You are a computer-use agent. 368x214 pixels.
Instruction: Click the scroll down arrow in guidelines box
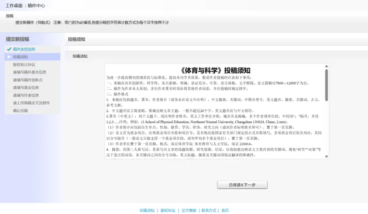327,157
